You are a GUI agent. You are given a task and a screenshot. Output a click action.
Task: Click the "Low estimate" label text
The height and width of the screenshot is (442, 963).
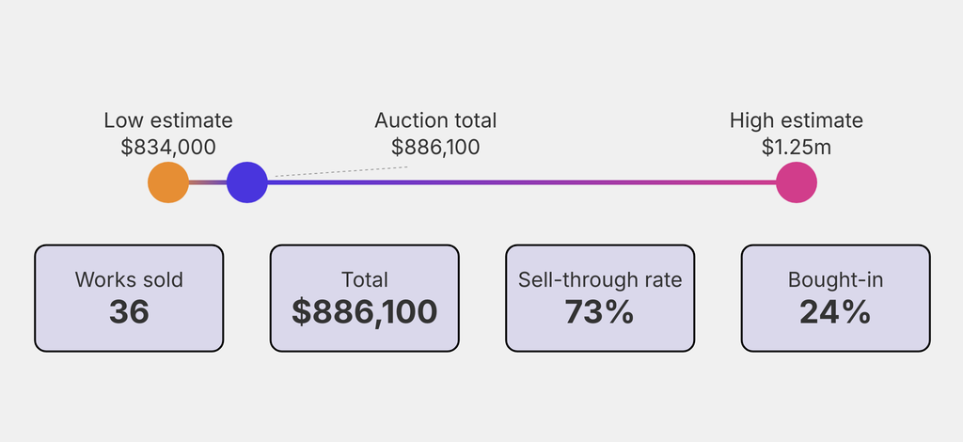[168, 120]
